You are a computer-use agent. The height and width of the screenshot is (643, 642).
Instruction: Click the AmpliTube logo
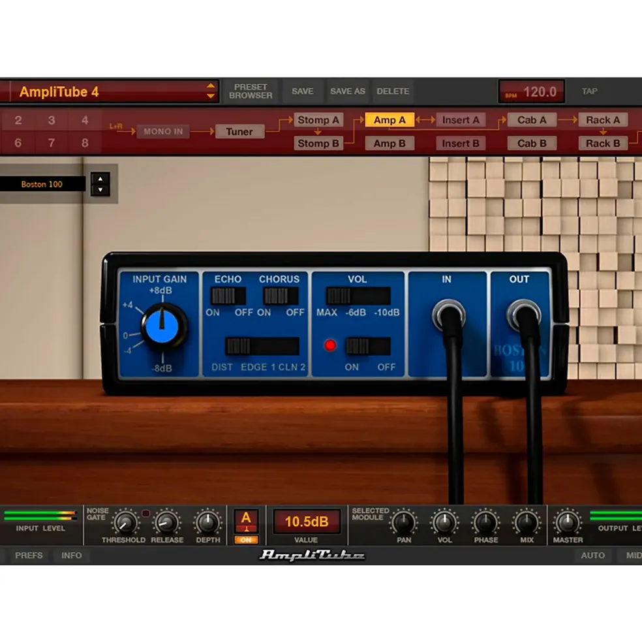pos(312,556)
